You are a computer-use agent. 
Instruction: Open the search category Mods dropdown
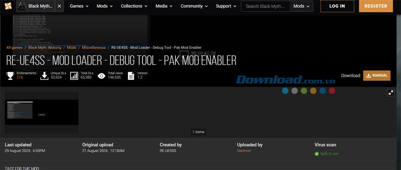coord(302,6)
